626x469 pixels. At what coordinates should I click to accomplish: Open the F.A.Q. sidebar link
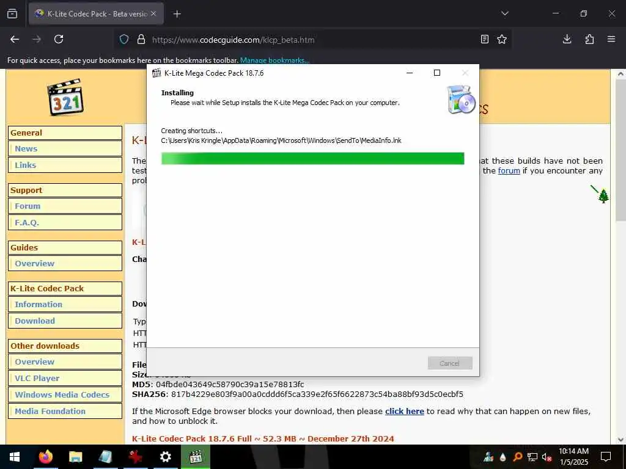click(27, 222)
